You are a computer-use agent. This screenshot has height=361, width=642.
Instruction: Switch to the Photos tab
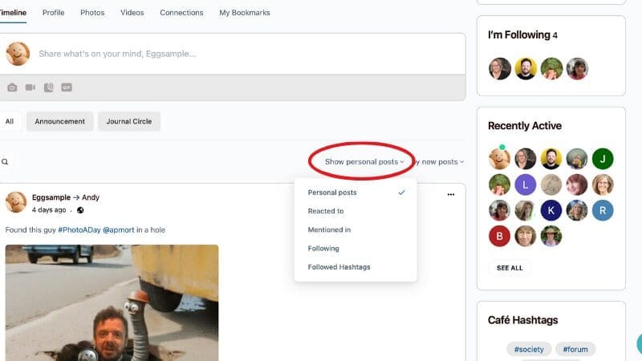(92, 13)
